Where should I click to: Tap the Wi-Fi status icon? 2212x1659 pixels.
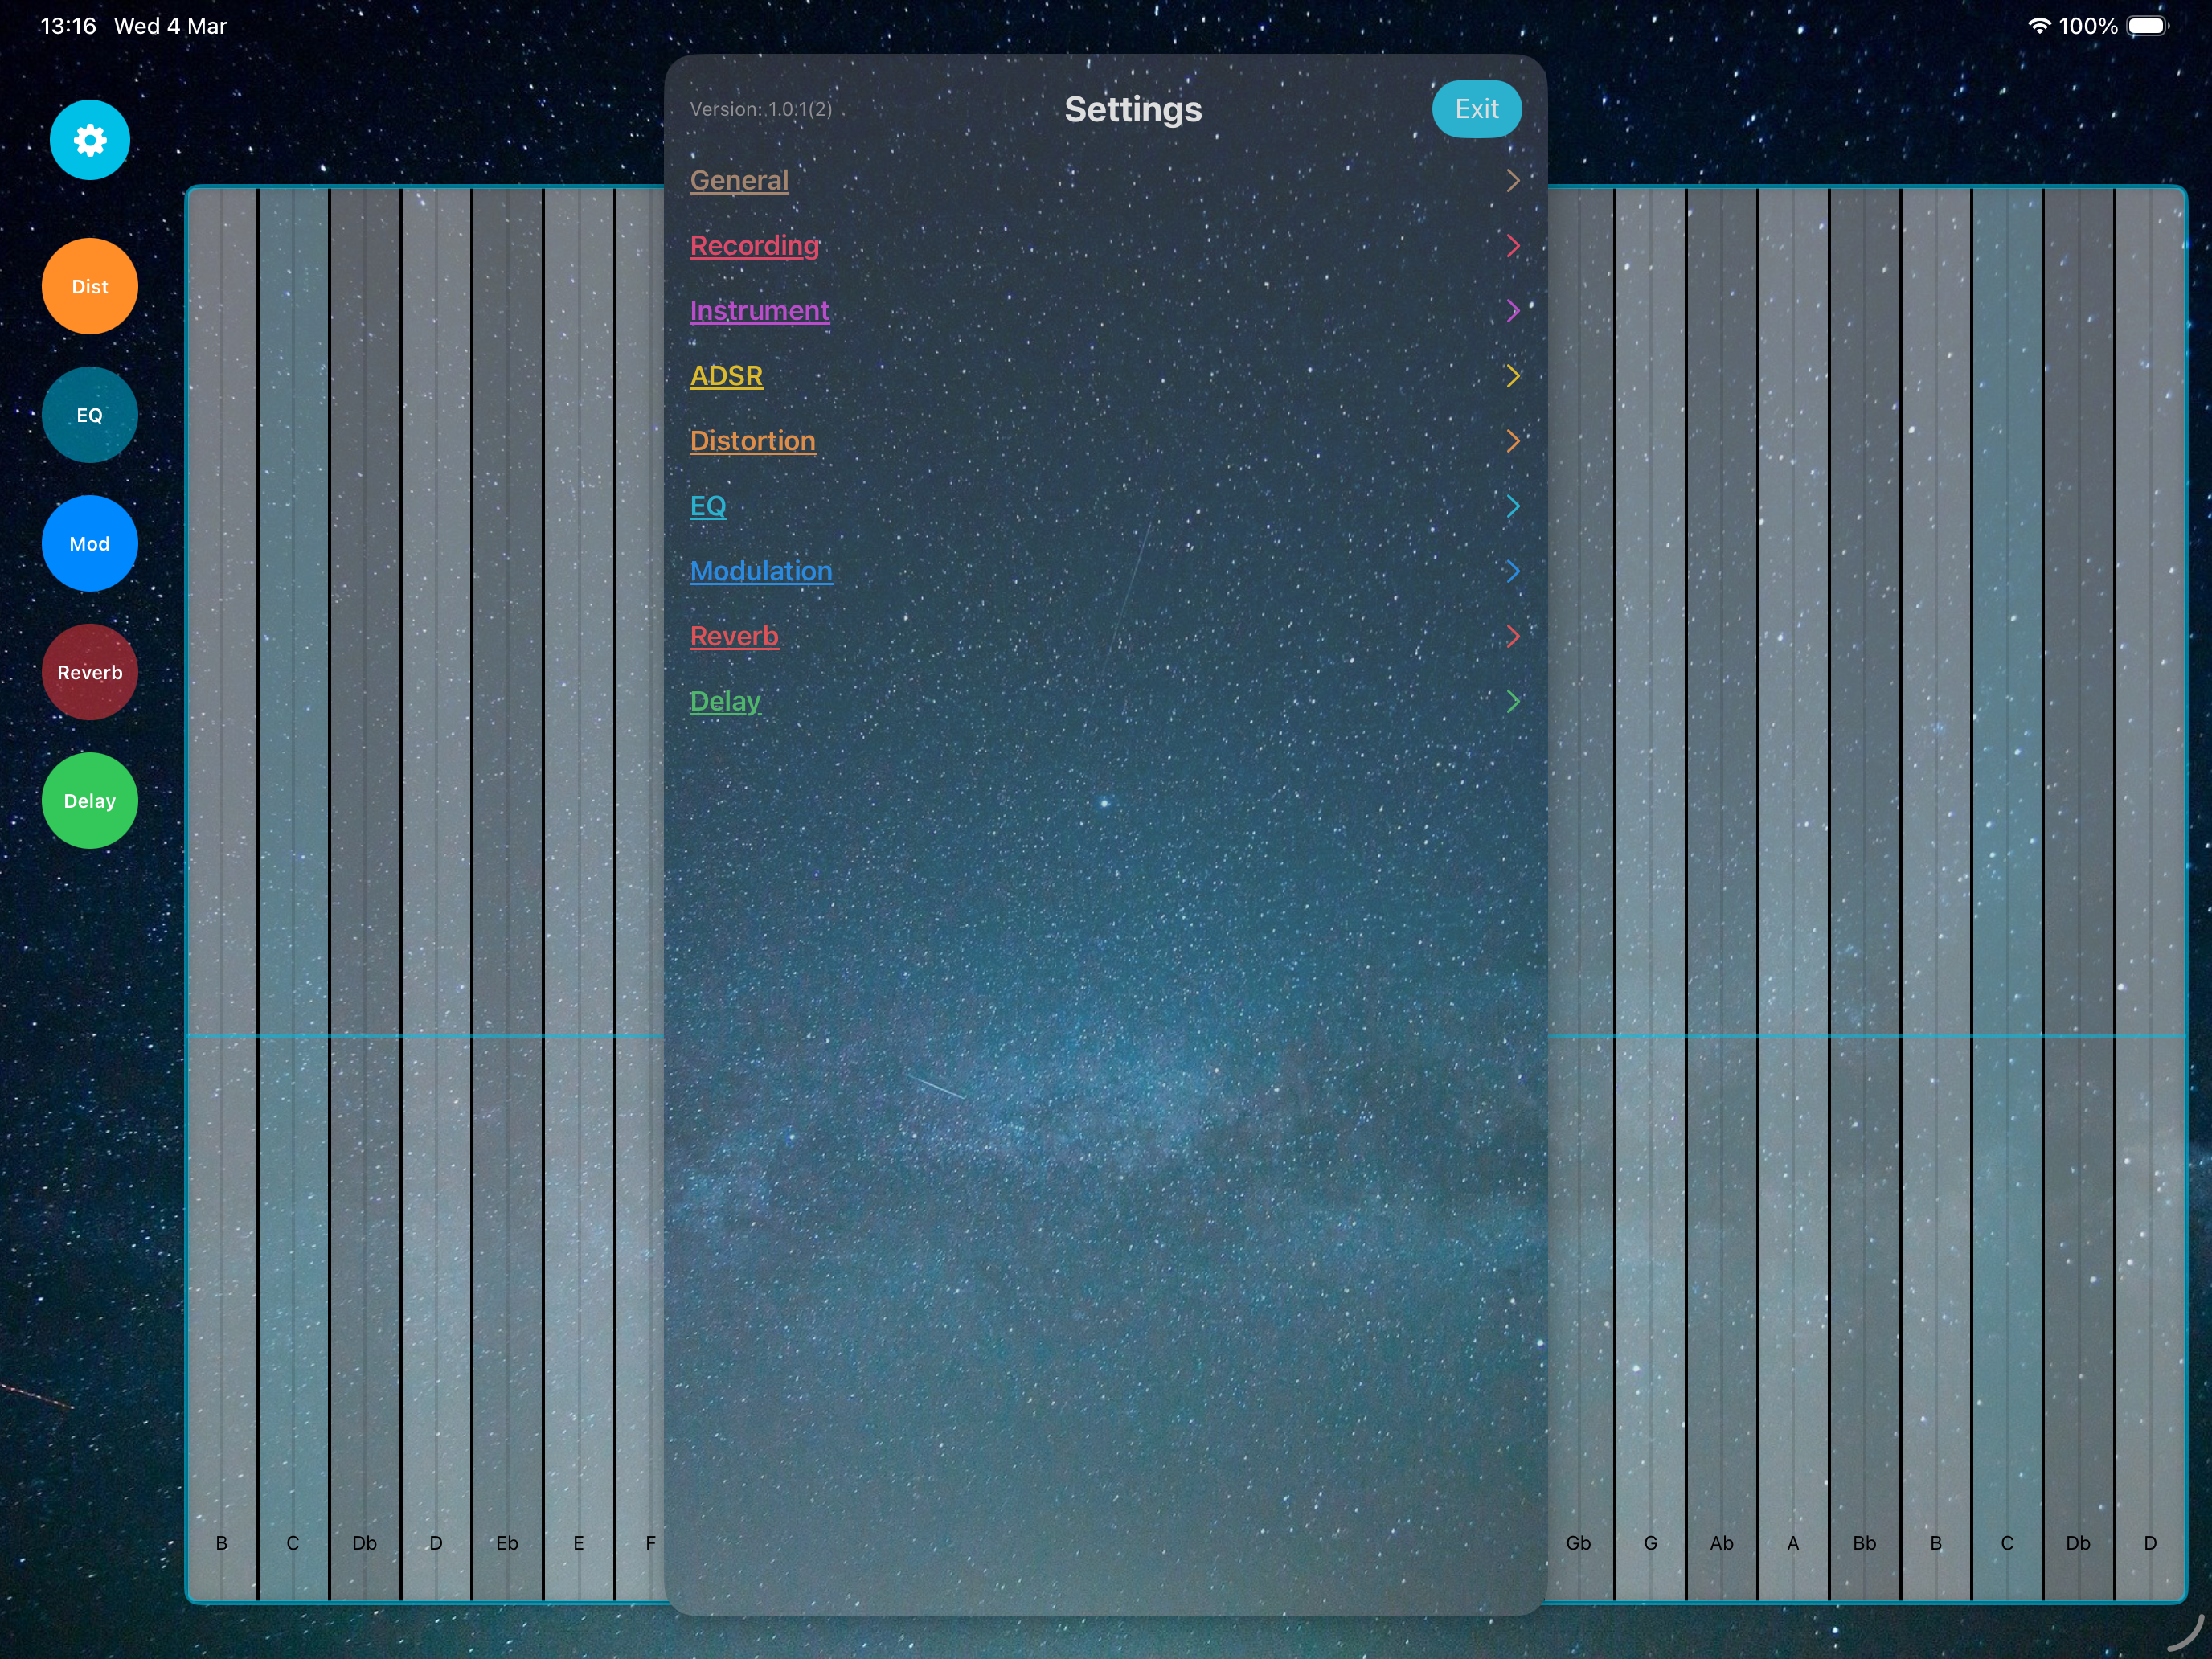tap(2039, 26)
